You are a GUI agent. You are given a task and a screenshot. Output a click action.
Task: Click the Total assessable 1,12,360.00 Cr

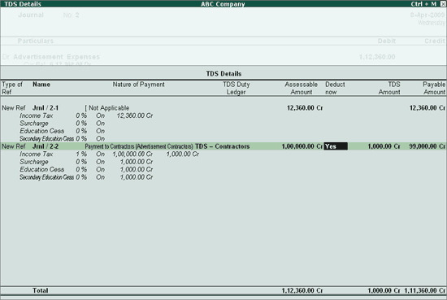click(x=302, y=290)
